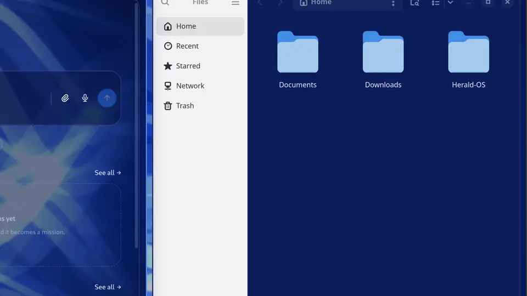527x296 pixels.
Task: Click the Starred star icon
Action: tap(168, 66)
